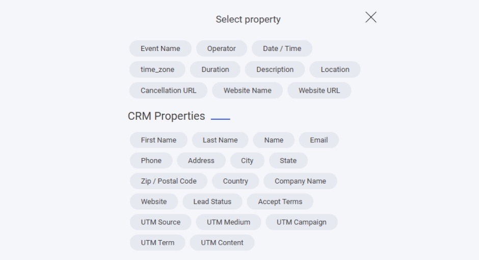The width and height of the screenshot is (479, 260).
Task: Select the First Name CRM property
Action: tap(158, 140)
